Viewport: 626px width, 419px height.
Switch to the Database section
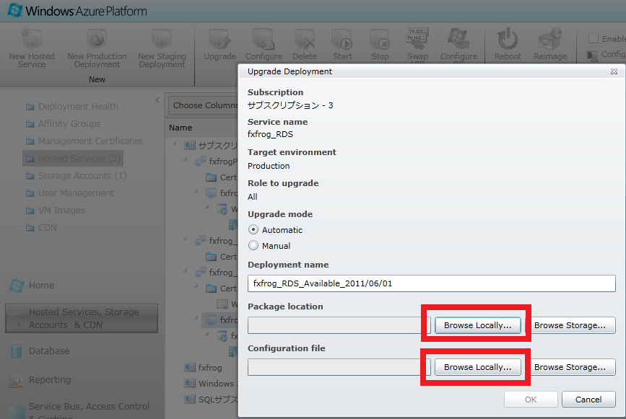[49, 351]
